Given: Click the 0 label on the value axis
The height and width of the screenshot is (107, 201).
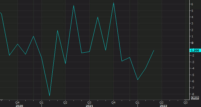Looking at the screenshot, I should pos(193,43).
